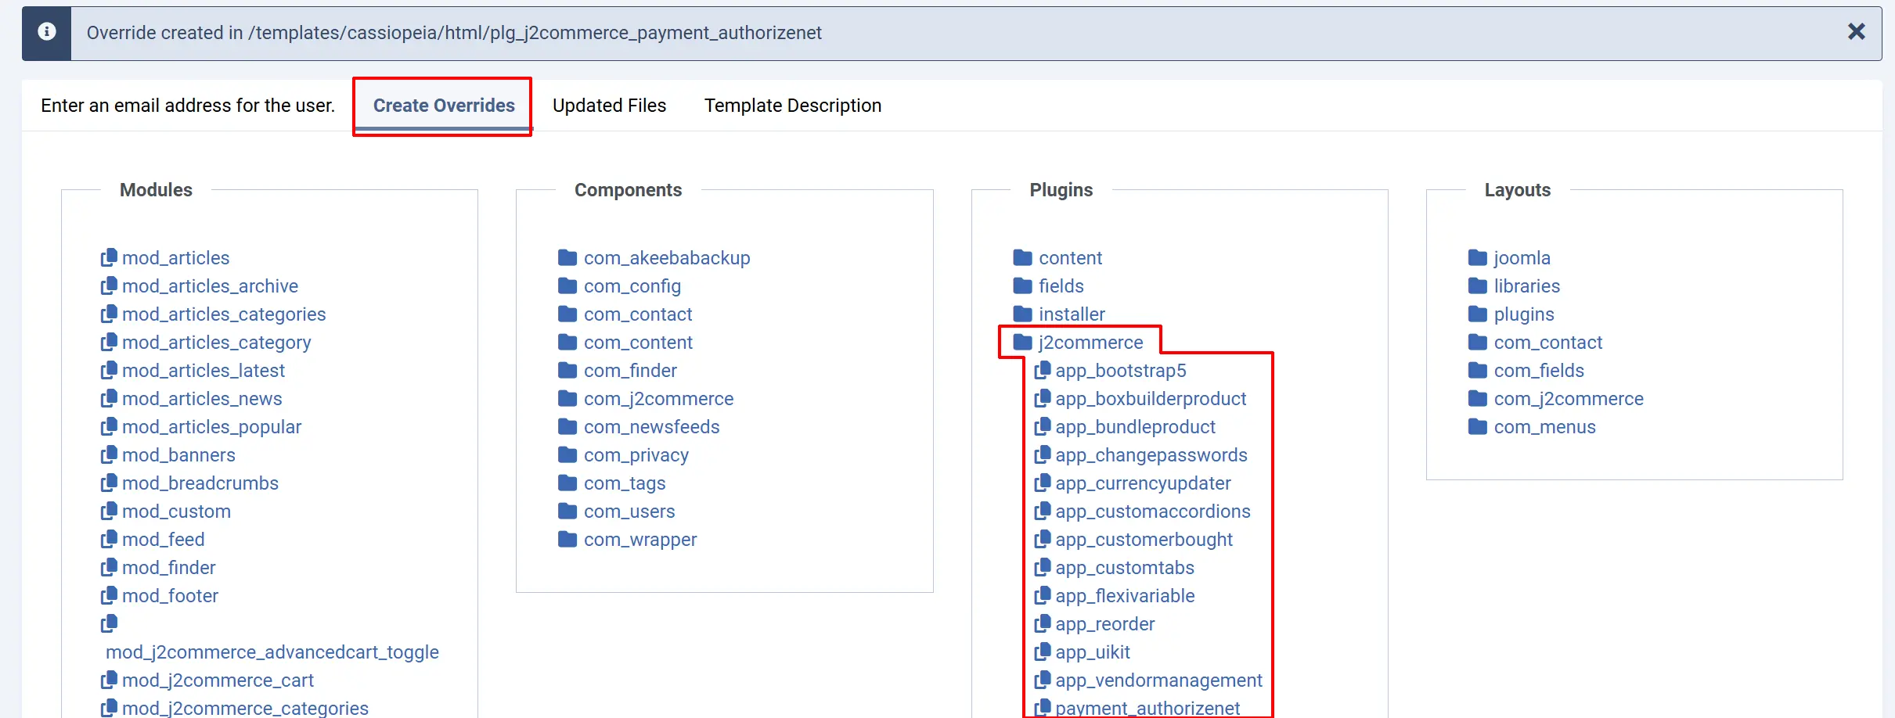
Task: Create override for mod_finder
Action: point(158,567)
